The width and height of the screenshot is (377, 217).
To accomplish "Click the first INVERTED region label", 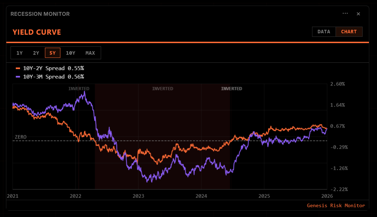I will (x=79, y=88).
